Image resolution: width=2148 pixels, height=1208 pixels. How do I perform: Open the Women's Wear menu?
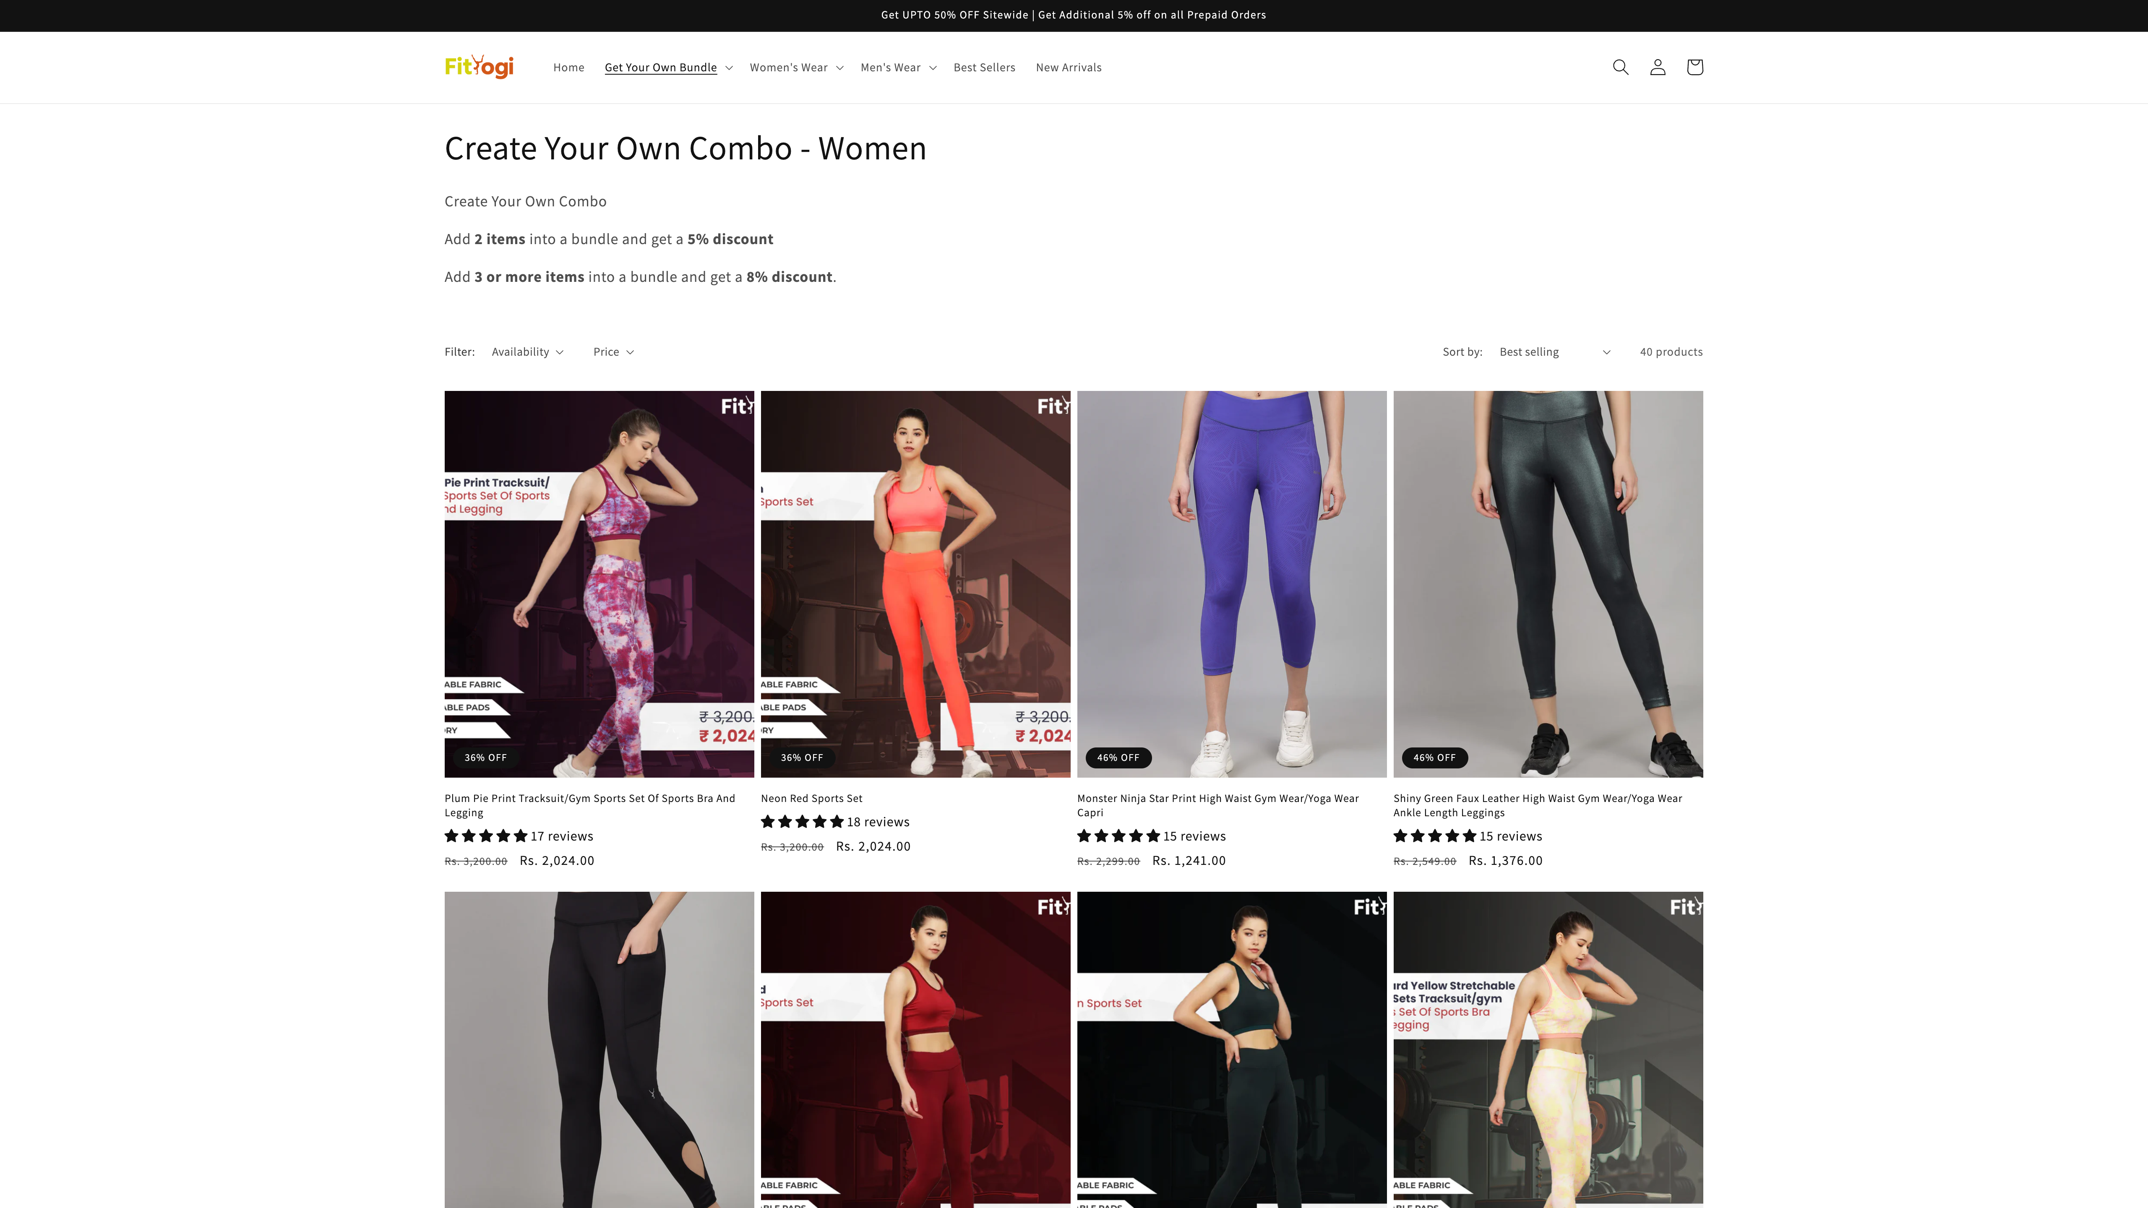click(x=795, y=68)
